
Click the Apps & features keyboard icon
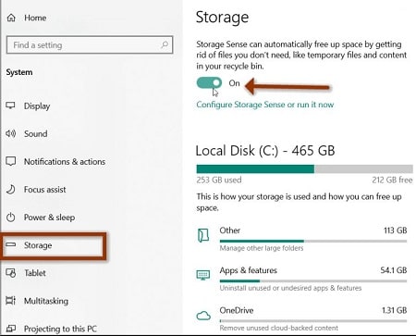(x=203, y=275)
